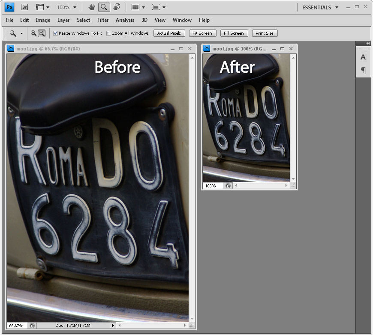Click scroll down arrow in After window
This screenshot has height=335, width=373.
click(293, 179)
